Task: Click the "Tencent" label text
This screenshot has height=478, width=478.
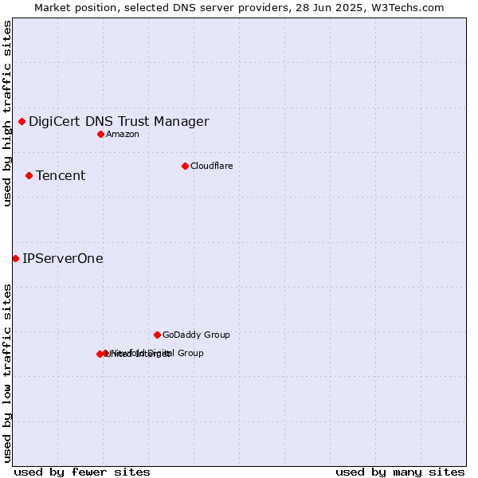Action: pos(61,175)
